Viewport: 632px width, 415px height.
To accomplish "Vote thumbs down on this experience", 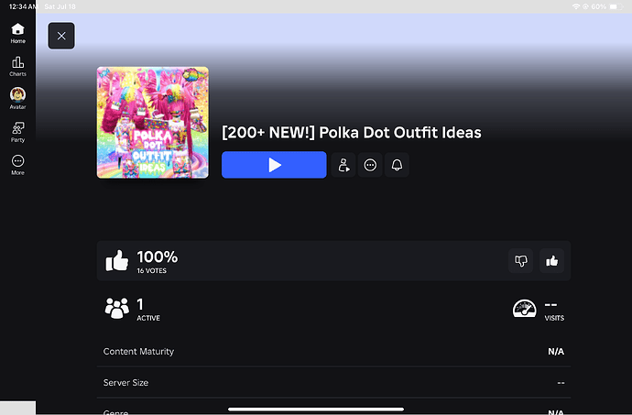I will (521, 261).
